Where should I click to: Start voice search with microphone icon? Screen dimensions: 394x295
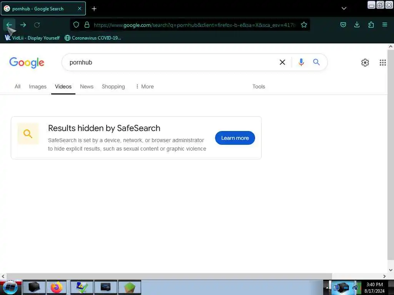pos(301,62)
